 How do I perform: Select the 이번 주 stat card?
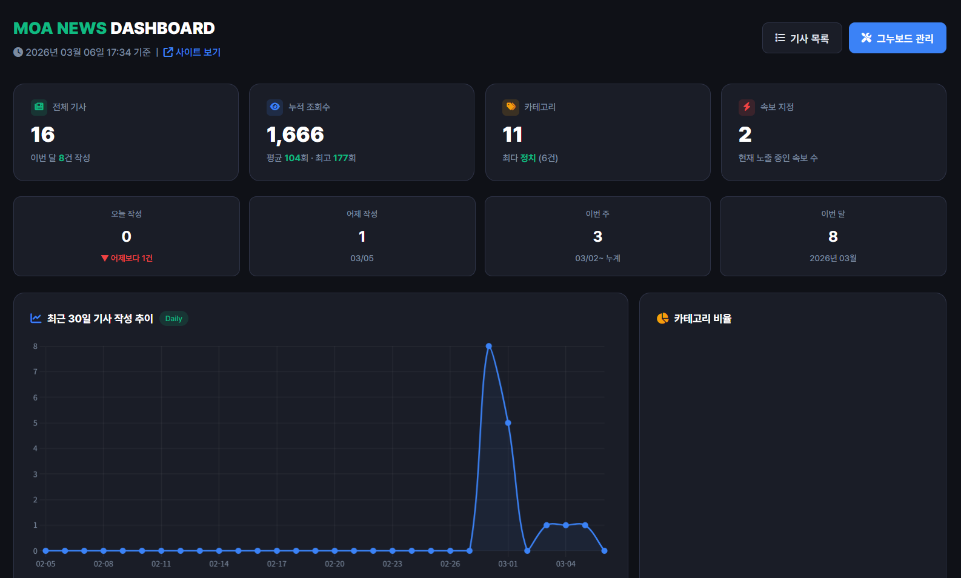(597, 236)
